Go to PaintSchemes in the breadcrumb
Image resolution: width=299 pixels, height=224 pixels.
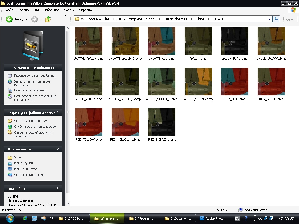(175, 19)
